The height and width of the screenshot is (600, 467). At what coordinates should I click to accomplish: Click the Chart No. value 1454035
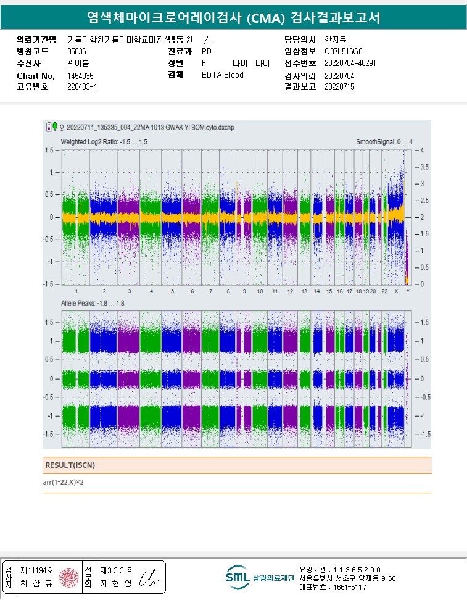80,76
